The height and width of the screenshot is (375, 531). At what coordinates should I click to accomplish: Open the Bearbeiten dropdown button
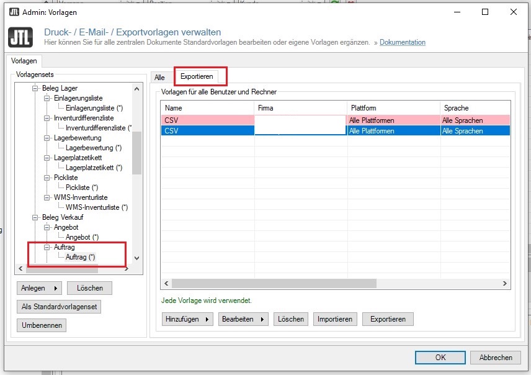point(243,319)
